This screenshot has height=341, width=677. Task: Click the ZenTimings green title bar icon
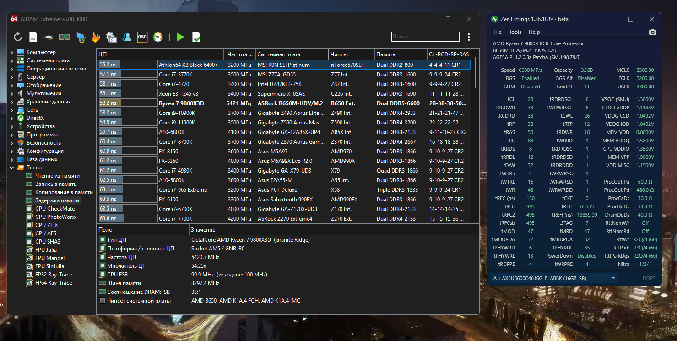point(494,19)
